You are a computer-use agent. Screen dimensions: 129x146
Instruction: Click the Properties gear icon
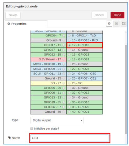(x=9, y=24)
